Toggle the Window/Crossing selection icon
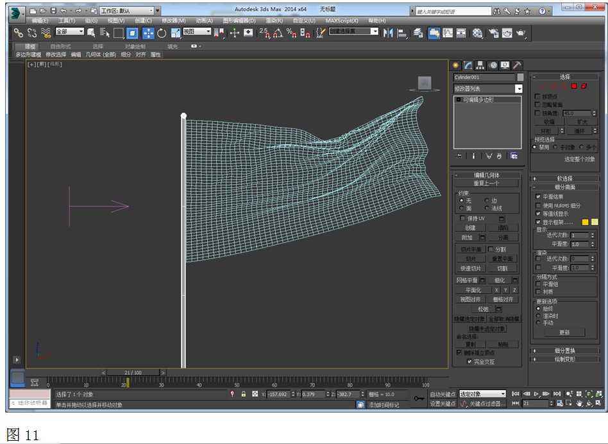Viewport: 608px width, 444px height. pyautogui.click(x=133, y=33)
